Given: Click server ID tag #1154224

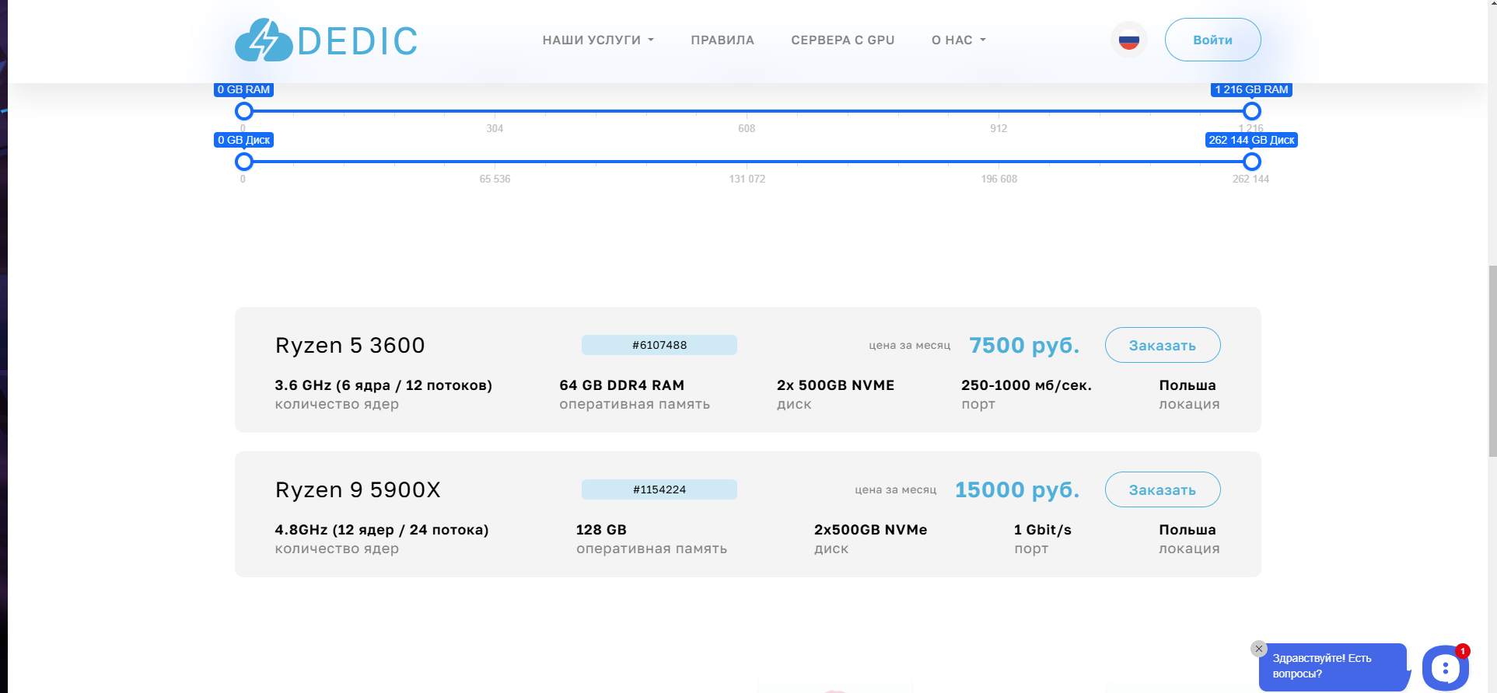Looking at the screenshot, I should [x=659, y=489].
